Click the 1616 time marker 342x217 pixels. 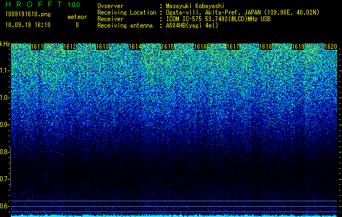pyautogui.click(x=201, y=47)
